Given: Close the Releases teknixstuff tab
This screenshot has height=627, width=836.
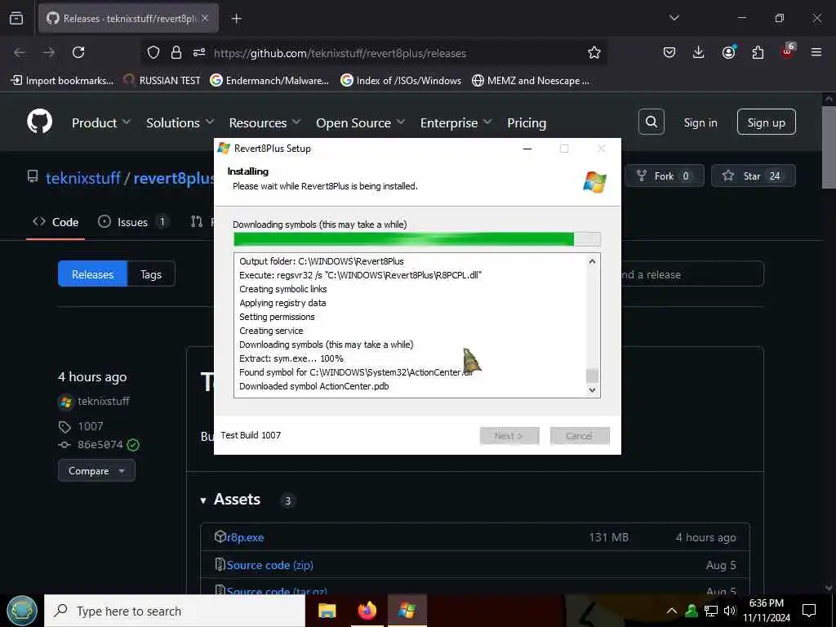Looking at the screenshot, I should pyautogui.click(x=205, y=18).
